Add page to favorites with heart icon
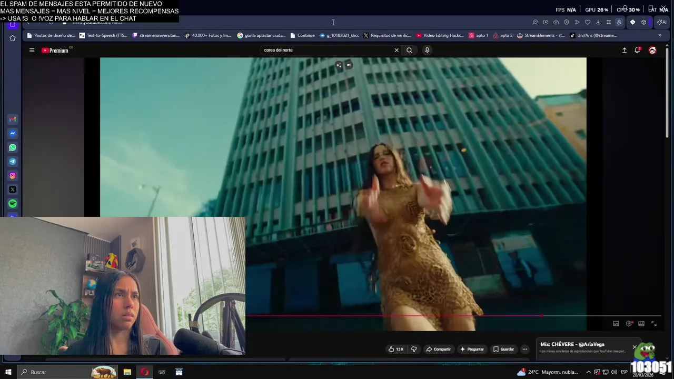 tap(588, 22)
